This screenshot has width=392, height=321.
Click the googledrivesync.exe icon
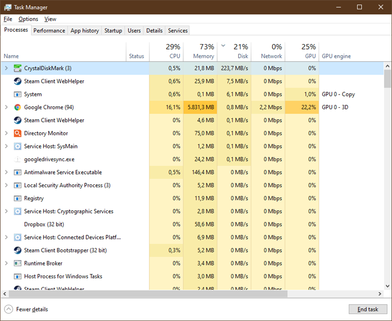point(18,159)
